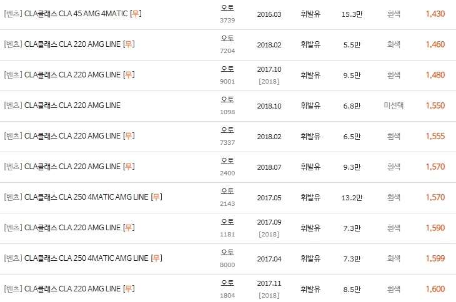
Task: Open the CLA 220 AMG LINE listing priced 1,550
Action: pos(62,105)
